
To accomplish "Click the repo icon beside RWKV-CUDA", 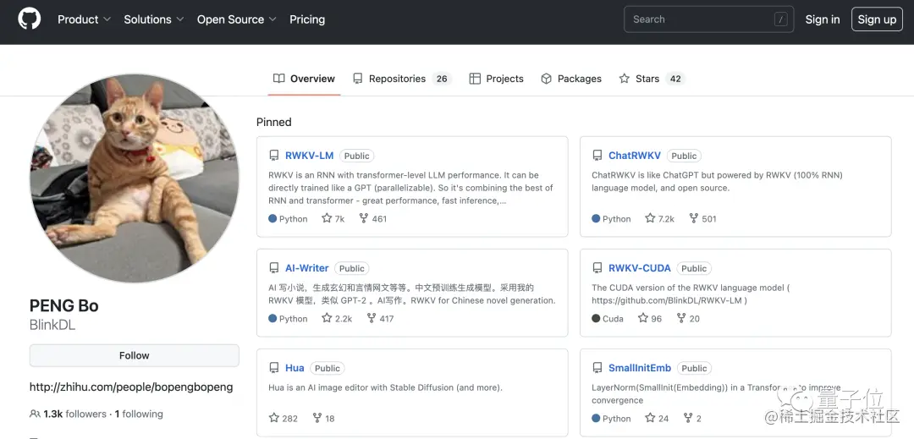I will (x=597, y=268).
